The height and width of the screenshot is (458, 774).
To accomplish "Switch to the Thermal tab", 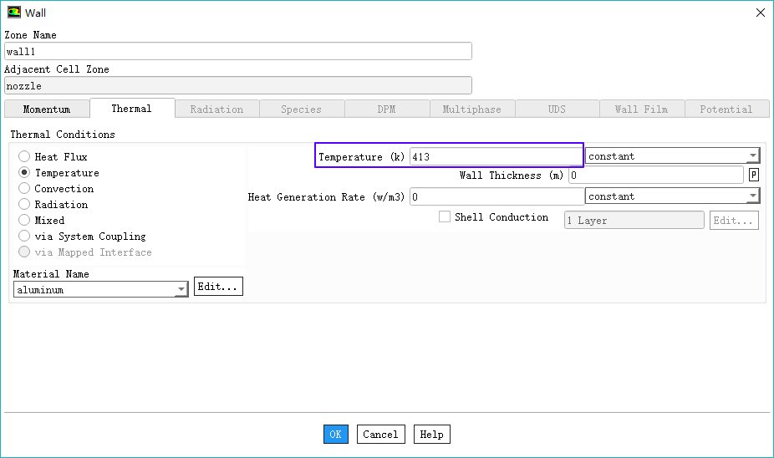I will (131, 109).
